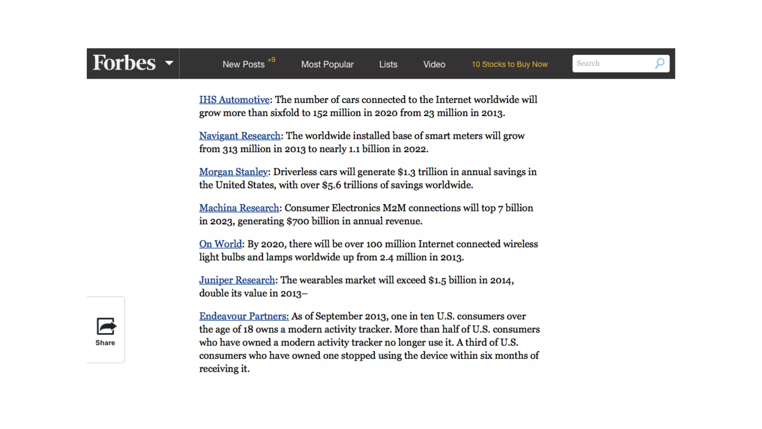Open the New Posts menu item
This screenshot has width=762, height=429.
[x=243, y=64]
